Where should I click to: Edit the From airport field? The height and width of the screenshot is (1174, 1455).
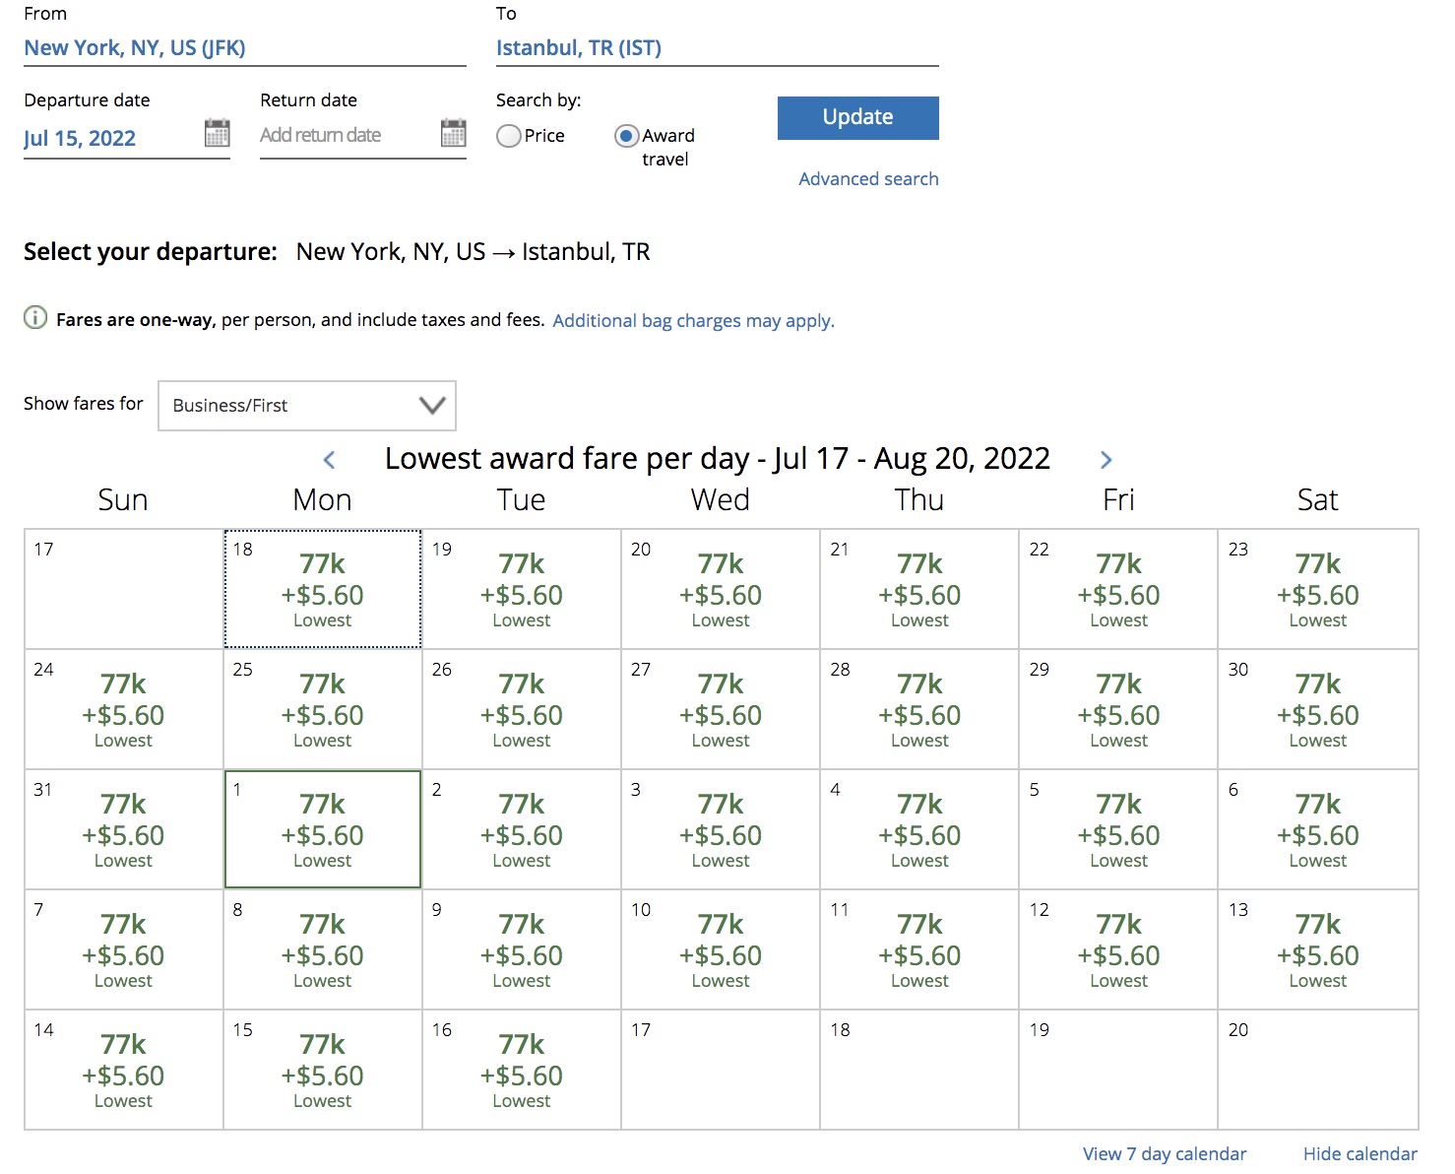tap(244, 48)
